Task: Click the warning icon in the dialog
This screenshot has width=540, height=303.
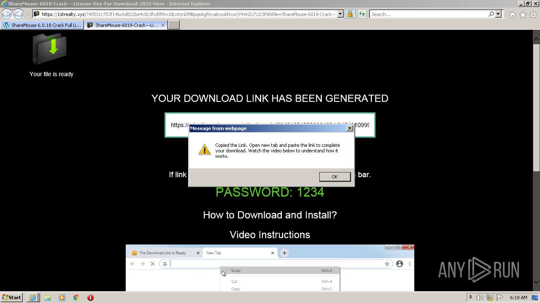Action: 205,149
